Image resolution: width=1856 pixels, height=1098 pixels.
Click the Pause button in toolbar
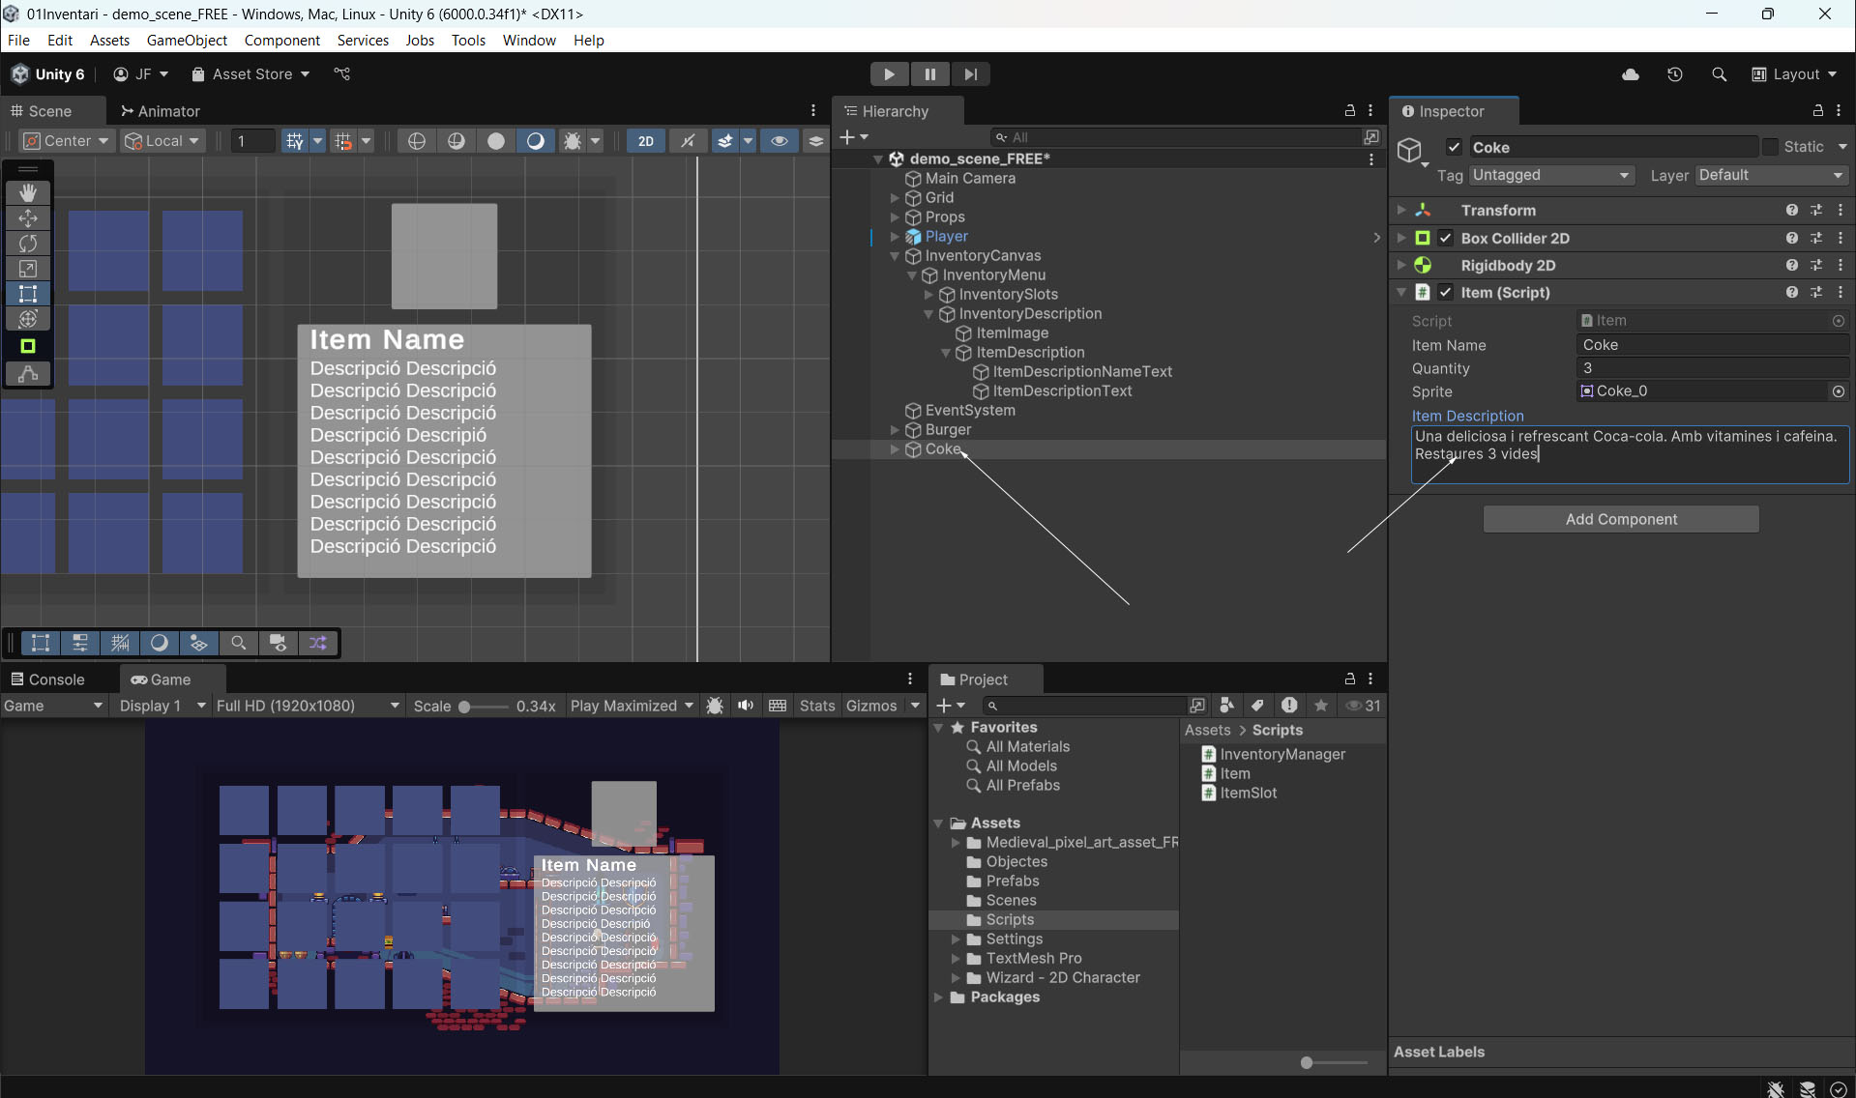click(929, 74)
